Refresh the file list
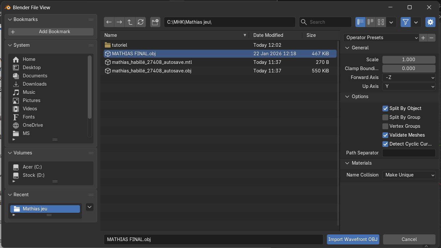 (x=140, y=22)
